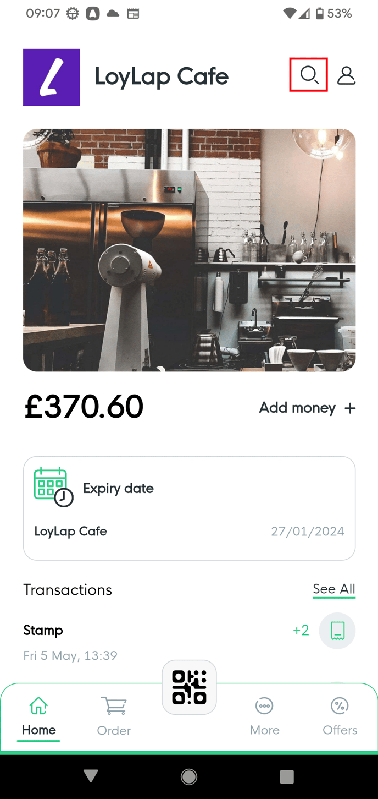Select the Home house icon
378x799 pixels.
click(x=38, y=705)
